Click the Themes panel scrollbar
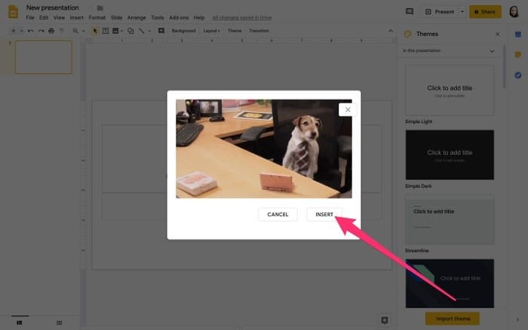 coord(505,67)
